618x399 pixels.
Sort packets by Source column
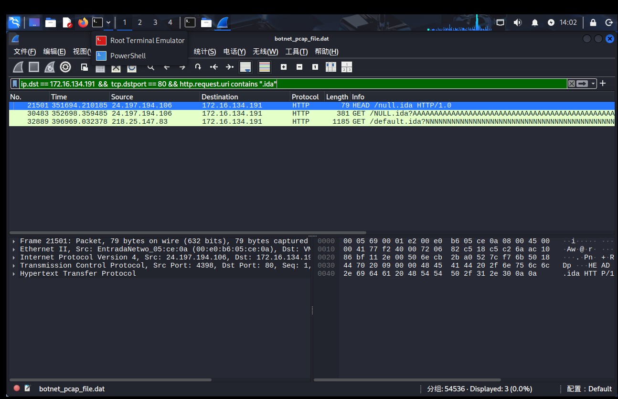coord(155,97)
